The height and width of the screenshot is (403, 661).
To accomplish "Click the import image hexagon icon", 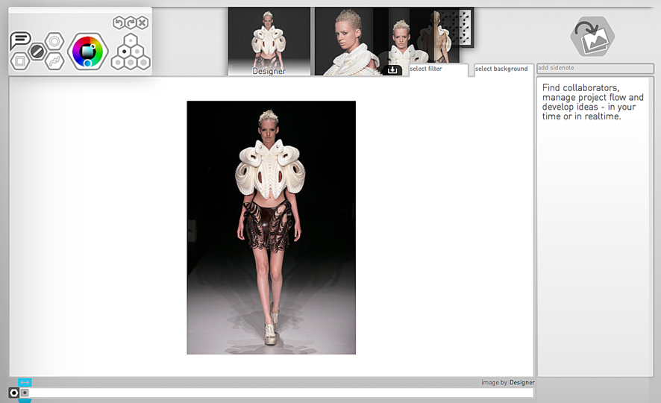I will coord(592,37).
